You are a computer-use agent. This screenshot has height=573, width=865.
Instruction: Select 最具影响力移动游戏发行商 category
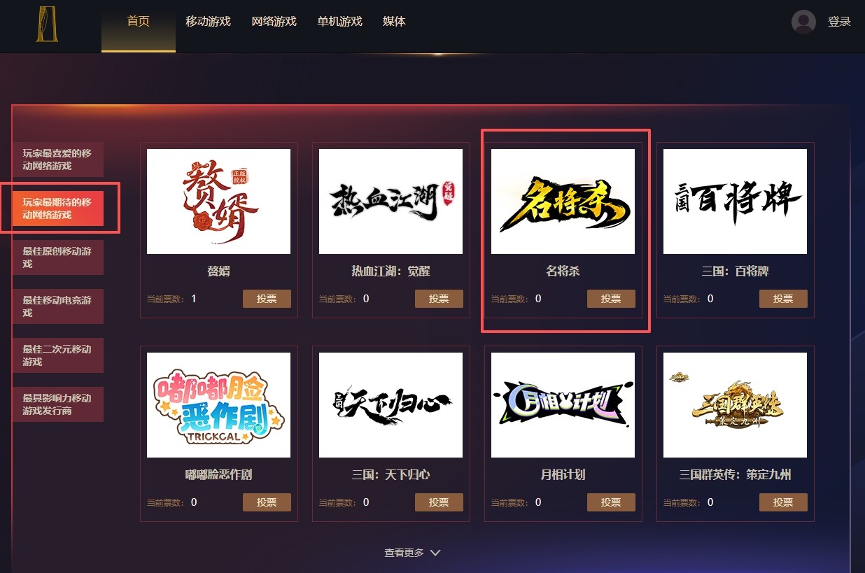point(57,404)
